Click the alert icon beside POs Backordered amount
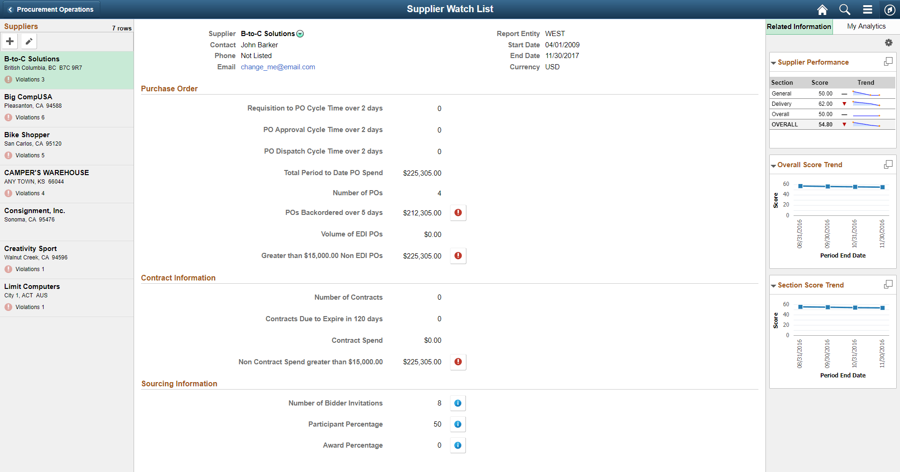 pos(458,213)
